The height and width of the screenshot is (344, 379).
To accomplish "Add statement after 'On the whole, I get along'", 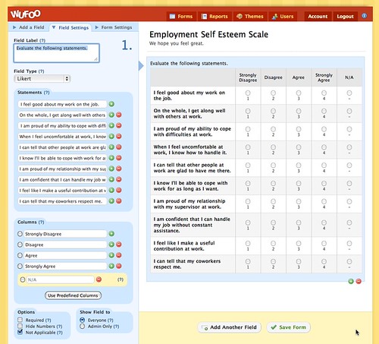I will [x=111, y=115].
